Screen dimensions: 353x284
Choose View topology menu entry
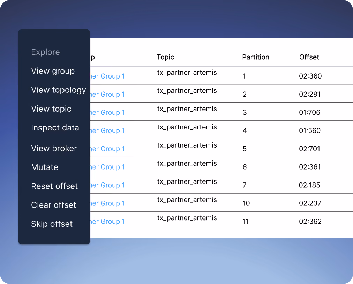59,90
